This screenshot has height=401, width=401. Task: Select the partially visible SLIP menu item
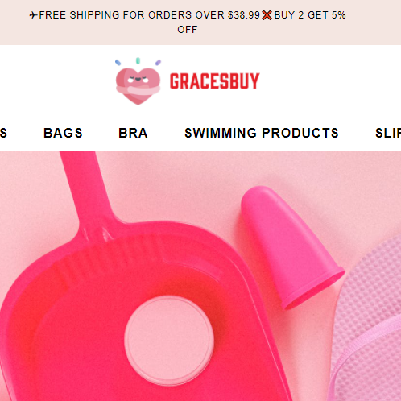388,133
